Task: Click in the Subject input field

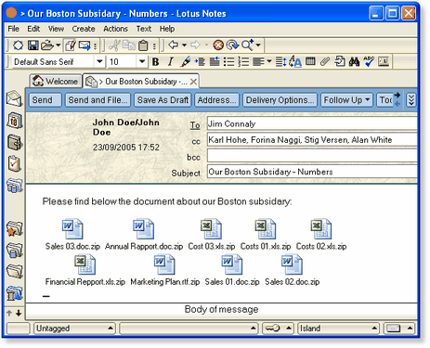Action: pos(312,172)
